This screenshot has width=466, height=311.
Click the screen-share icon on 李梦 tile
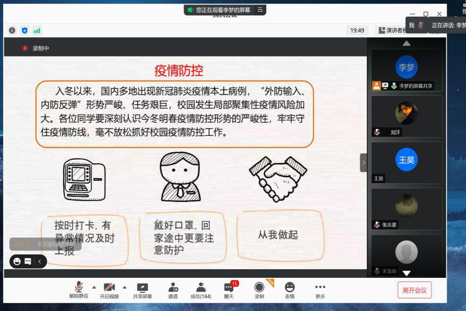tap(385, 86)
